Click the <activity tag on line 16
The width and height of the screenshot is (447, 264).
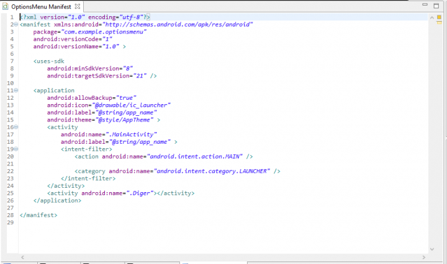click(x=63, y=127)
